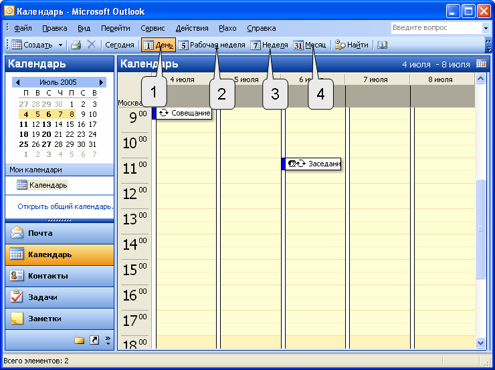The image size is (495, 370).
Task: Open the Заметки navigation pane
Action: (x=60, y=319)
